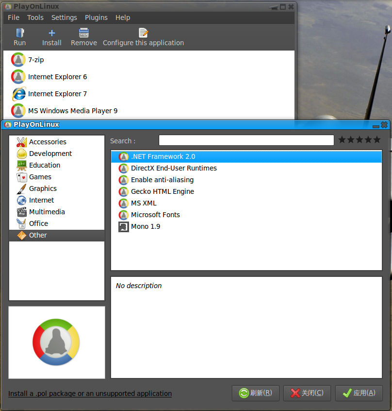392x411 pixels.
Task: Select the .NET Framework 2.0 entry text
Action: click(x=163, y=157)
